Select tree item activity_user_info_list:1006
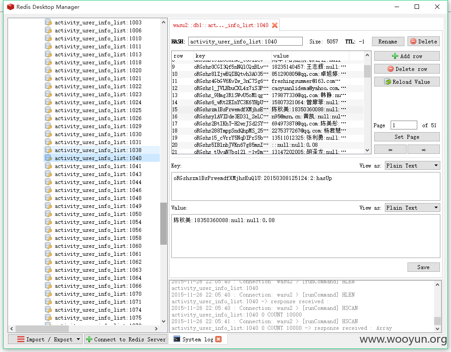The image size is (451, 352). point(98,31)
